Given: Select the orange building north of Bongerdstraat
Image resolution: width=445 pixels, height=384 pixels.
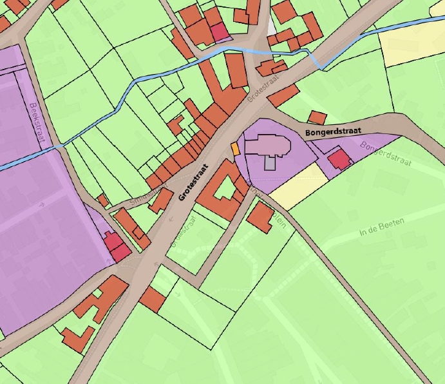Looking at the screenshot, I should 316,117.
